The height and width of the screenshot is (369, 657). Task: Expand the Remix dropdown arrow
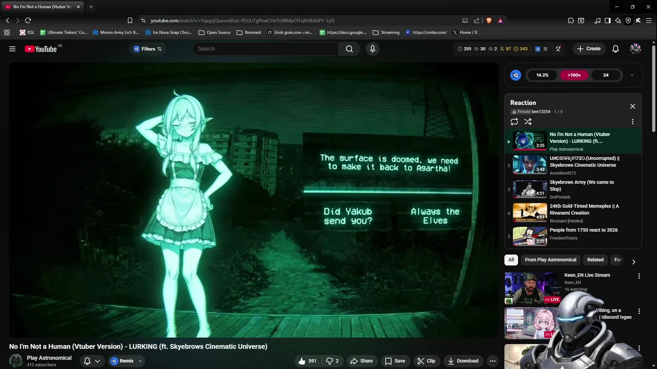click(140, 361)
